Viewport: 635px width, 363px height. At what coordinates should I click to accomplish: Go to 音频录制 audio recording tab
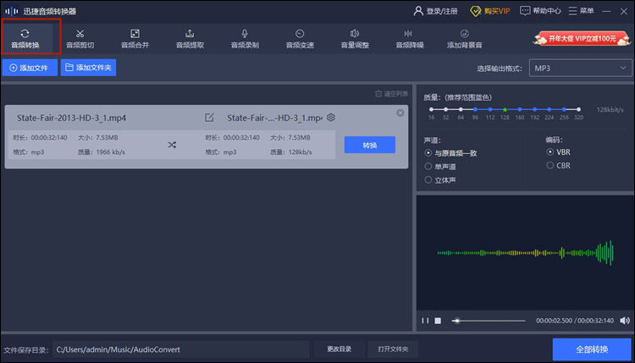pyautogui.click(x=245, y=38)
